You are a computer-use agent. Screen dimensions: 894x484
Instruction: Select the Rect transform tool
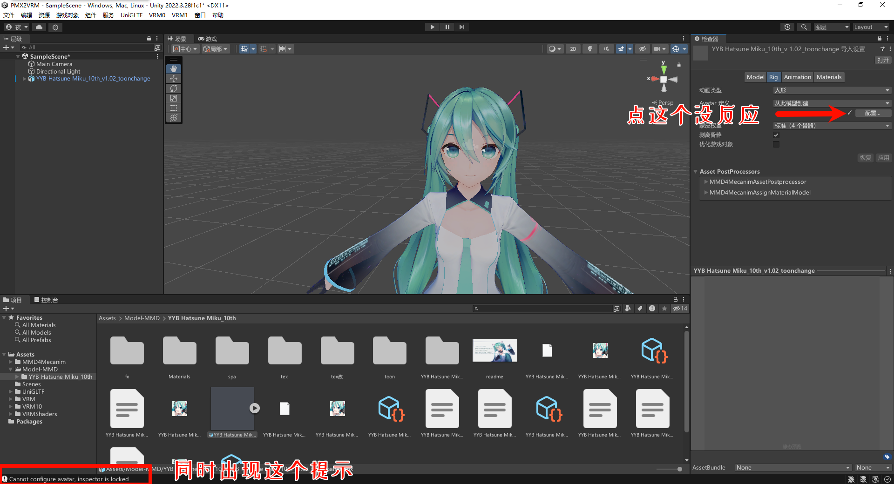[x=174, y=108]
